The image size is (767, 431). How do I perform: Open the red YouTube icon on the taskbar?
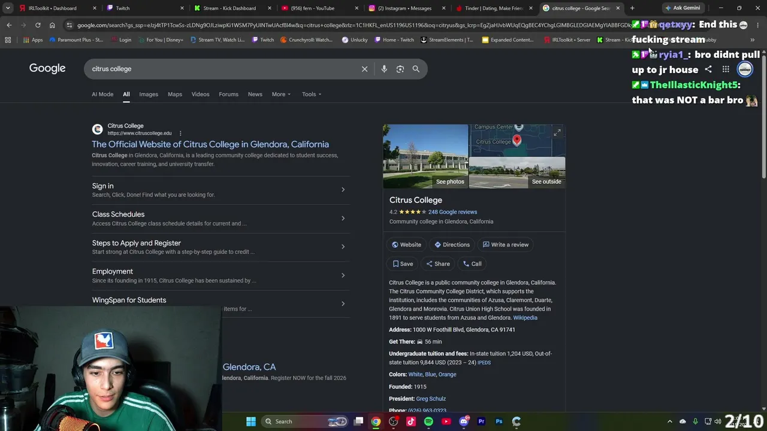click(446, 421)
